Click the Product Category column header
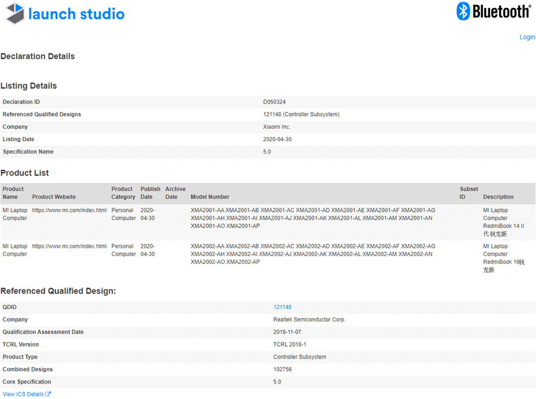Screen dimensions: 536x399 click(123, 193)
